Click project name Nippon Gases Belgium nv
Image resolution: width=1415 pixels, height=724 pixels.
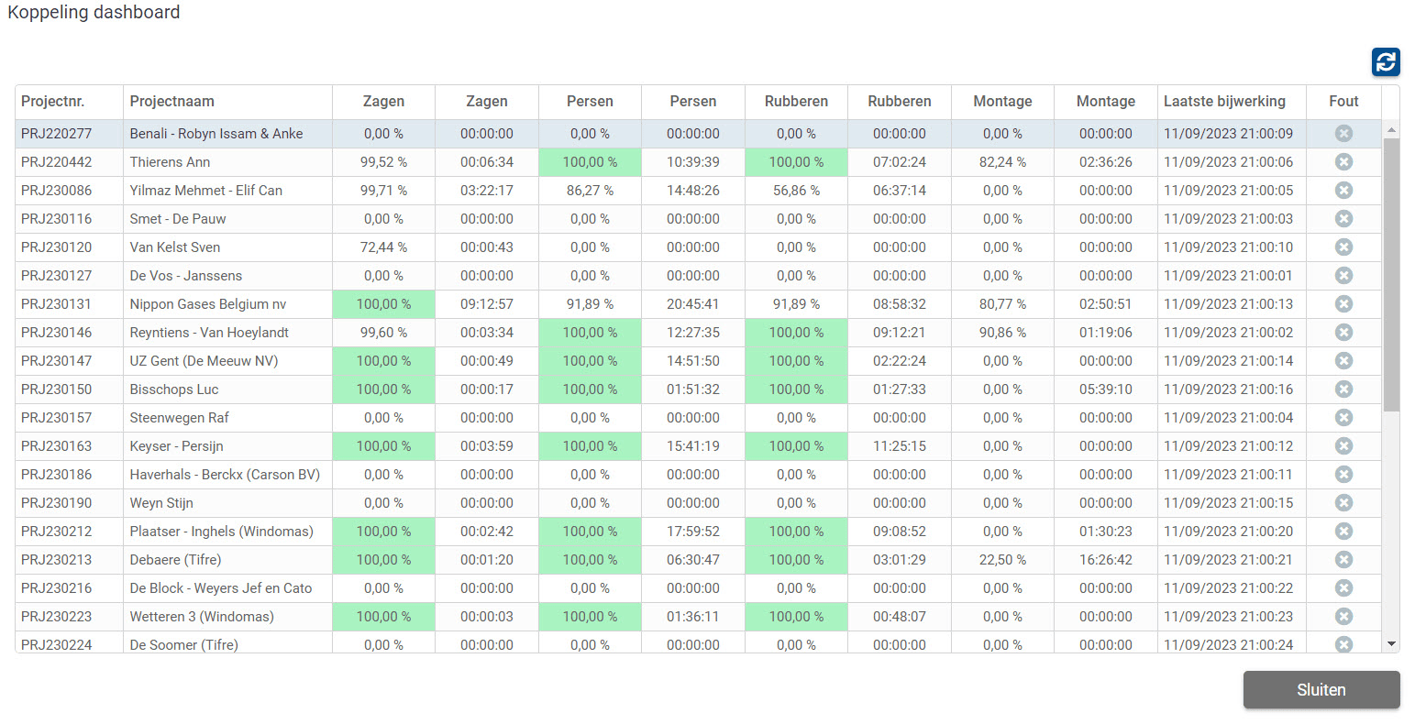point(208,304)
